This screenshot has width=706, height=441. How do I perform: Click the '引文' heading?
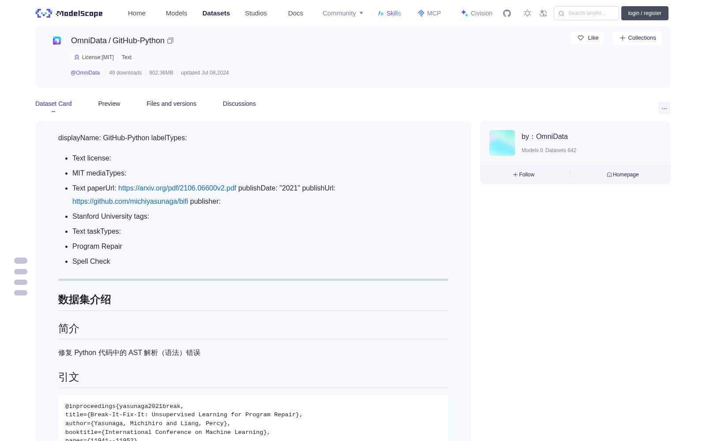coord(69,377)
